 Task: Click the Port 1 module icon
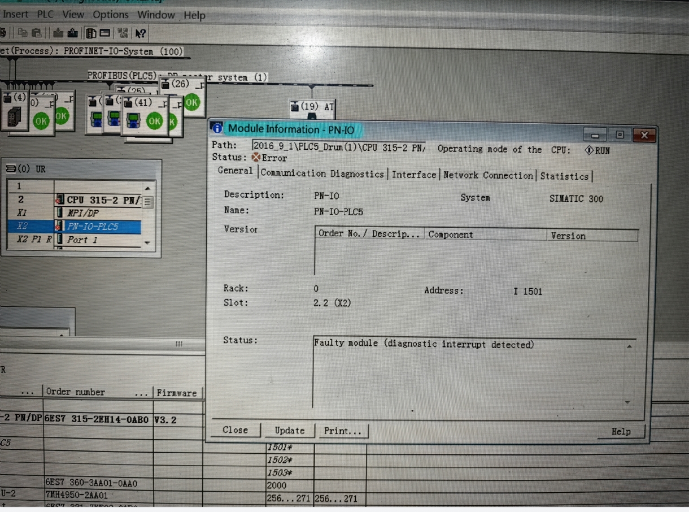(x=60, y=240)
